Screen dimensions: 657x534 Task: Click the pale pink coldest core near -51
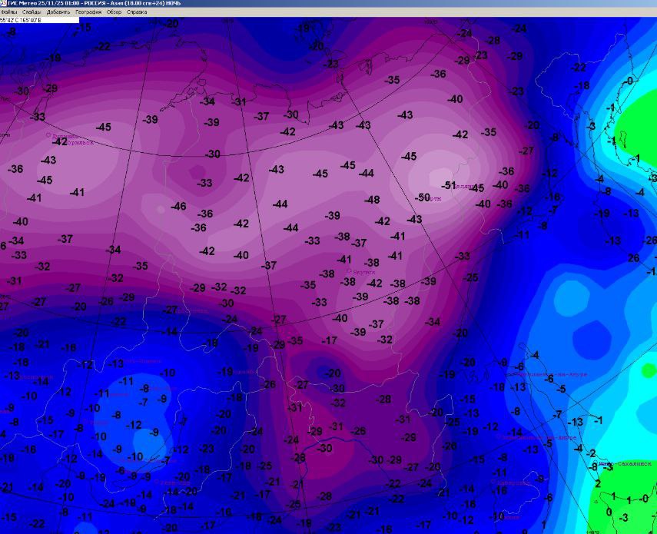click(x=442, y=171)
